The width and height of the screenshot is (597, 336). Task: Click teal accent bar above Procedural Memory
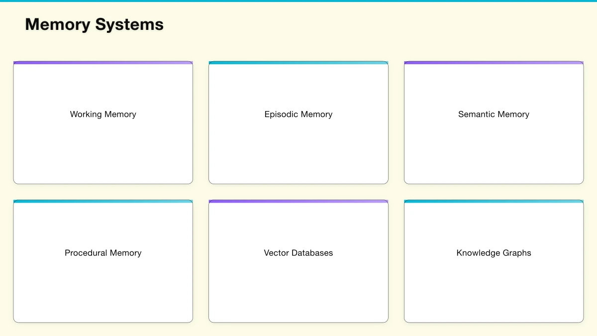pyautogui.click(x=103, y=202)
